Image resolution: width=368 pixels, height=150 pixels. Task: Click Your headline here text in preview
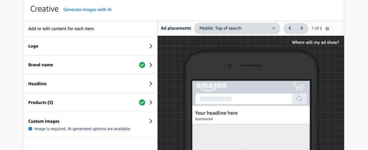(x=216, y=113)
